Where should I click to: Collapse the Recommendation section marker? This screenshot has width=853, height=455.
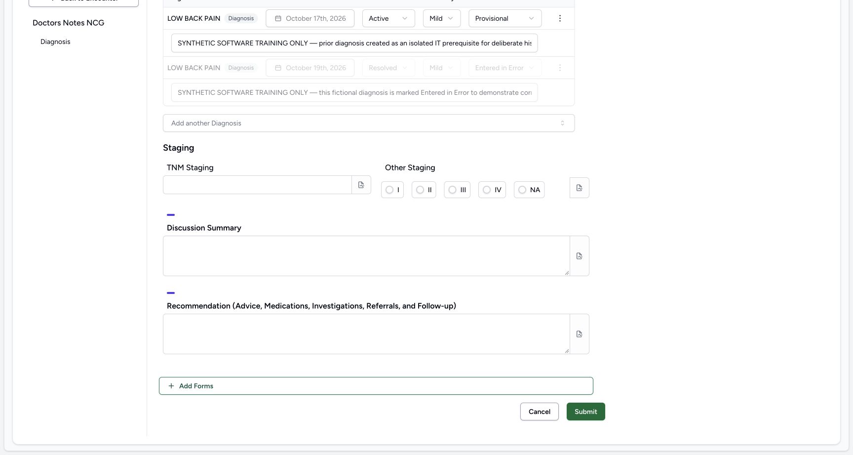click(x=171, y=293)
